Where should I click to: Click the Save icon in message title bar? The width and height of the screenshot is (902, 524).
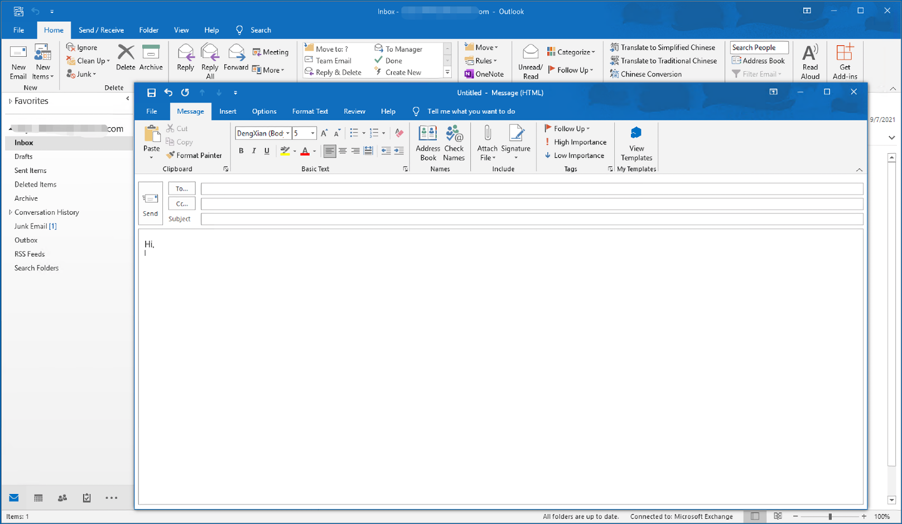tap(151, 93)
